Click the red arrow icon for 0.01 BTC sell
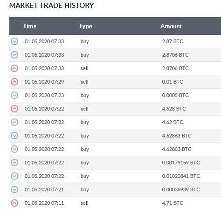Screen dimensions: 221x209 [14, 82]
